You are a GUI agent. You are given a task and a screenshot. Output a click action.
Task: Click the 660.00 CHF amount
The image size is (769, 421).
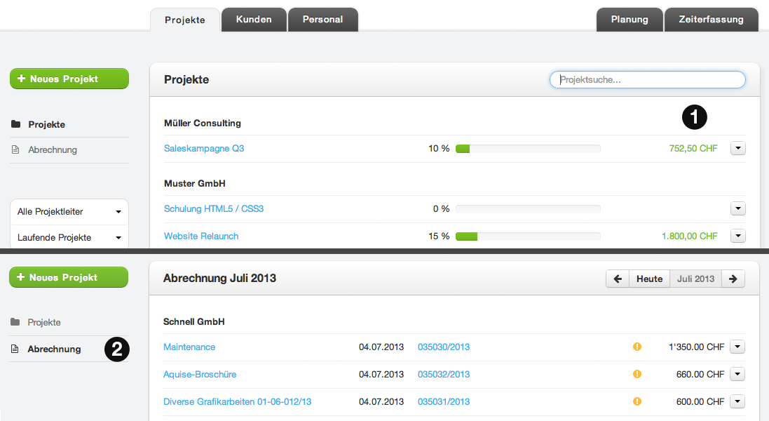(700, 375)
